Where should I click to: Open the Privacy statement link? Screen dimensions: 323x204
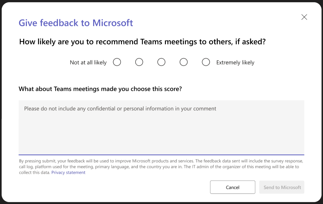[x=68, y=172]
